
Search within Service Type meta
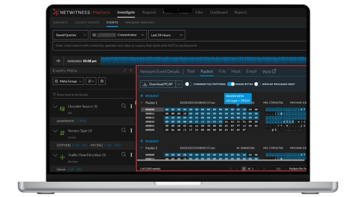(124, 130)
